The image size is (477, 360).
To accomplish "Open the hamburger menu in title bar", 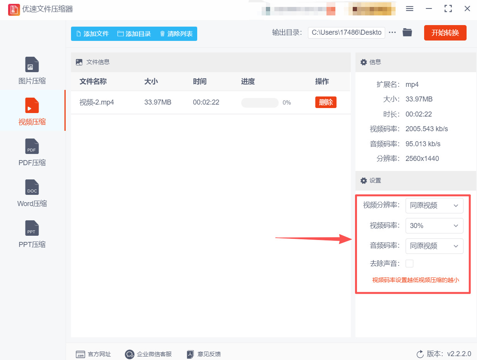I will pos(410,9).
